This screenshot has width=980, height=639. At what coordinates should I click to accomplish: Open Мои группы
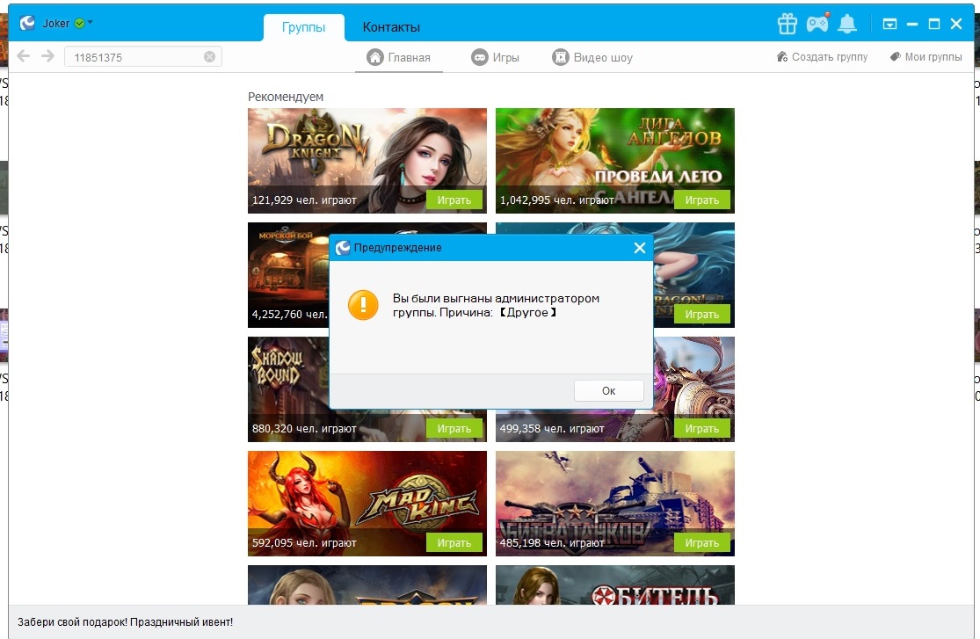[x=926, y=57]
